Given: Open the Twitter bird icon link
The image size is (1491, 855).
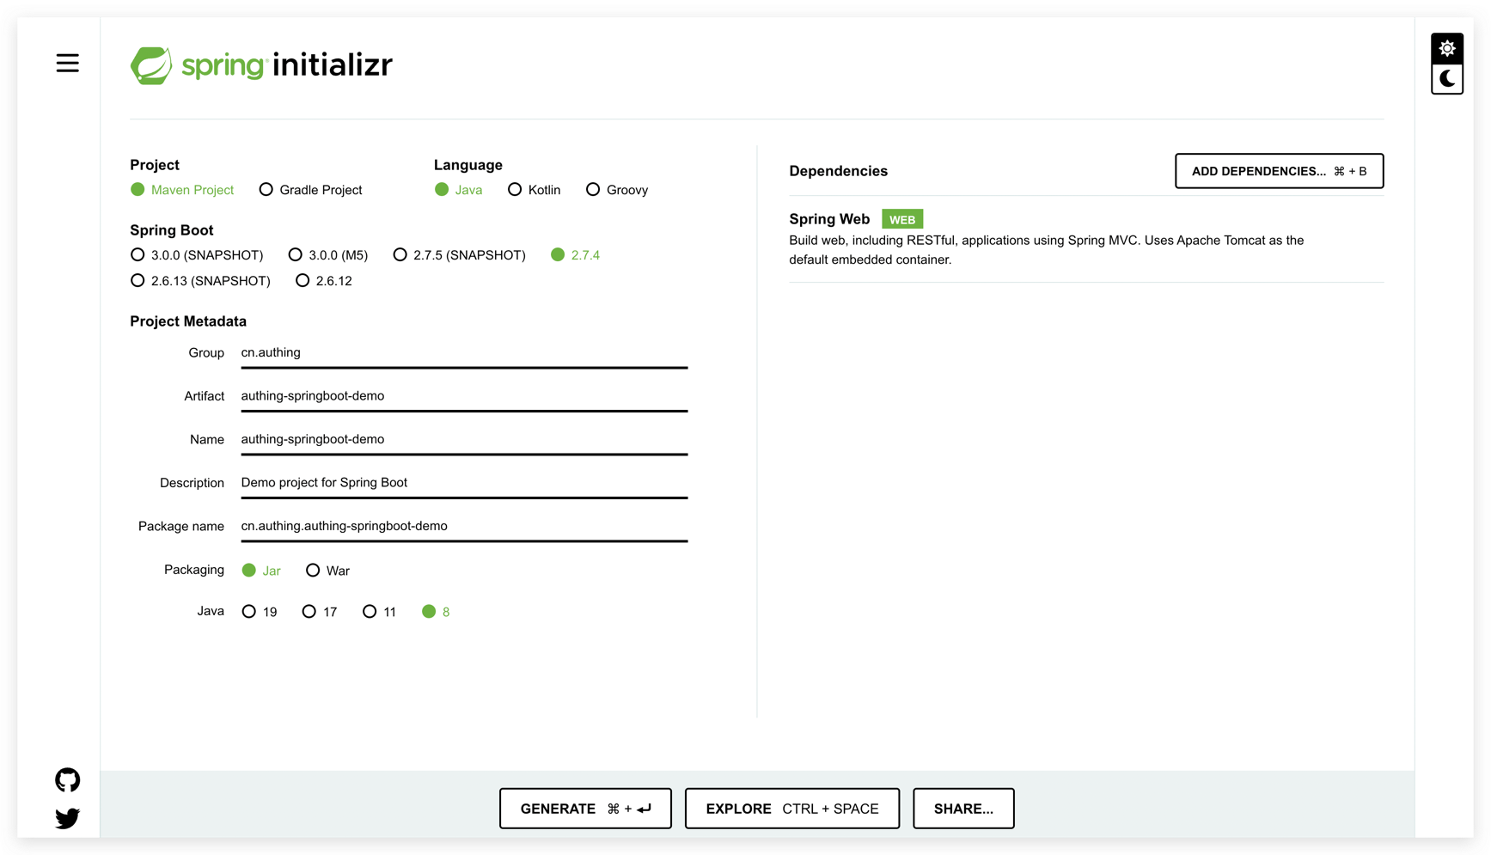Looking at the screenshot, I should click(67, 818).
